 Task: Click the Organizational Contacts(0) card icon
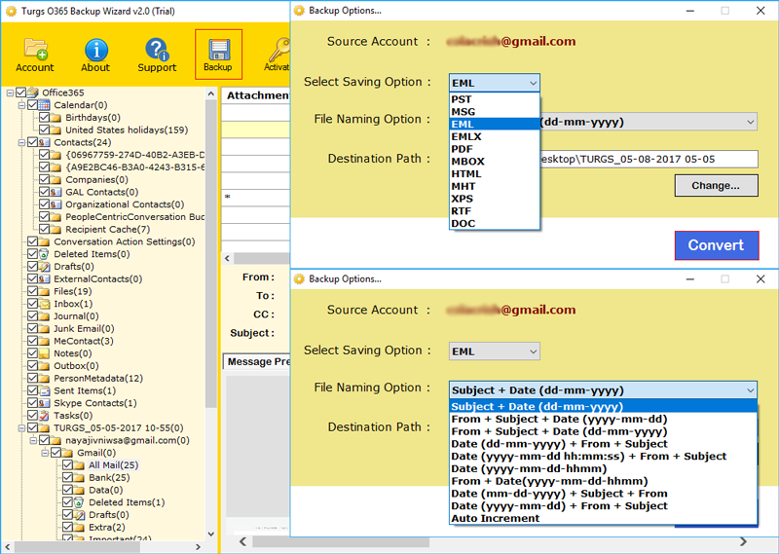pyautogui.click(x=56, y=204)
